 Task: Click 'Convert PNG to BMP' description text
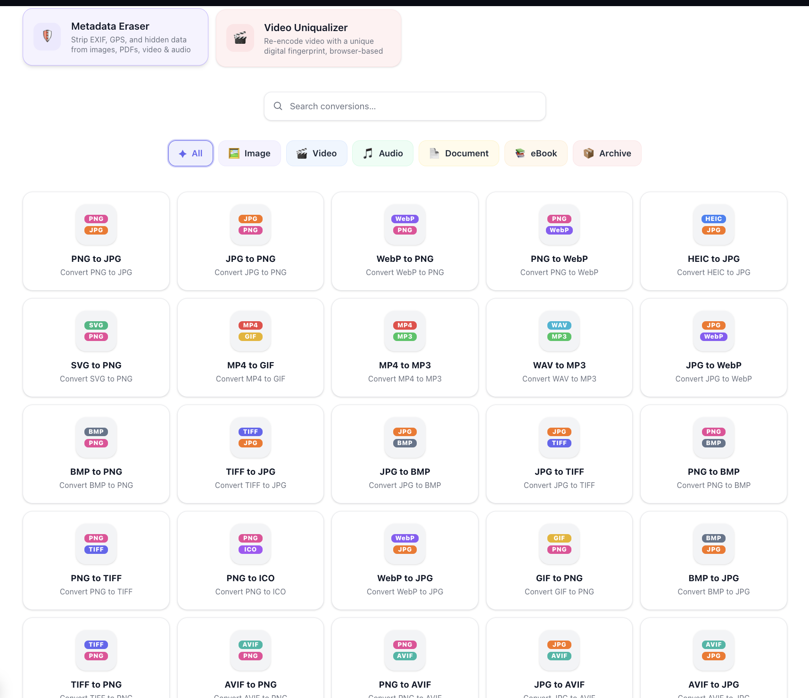coord(714,485)
